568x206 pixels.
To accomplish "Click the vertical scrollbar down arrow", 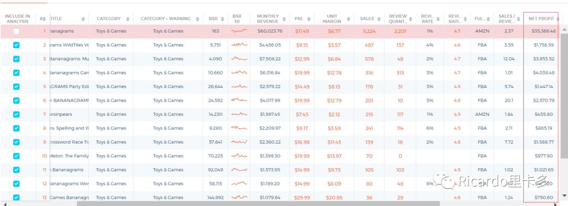I will click(564, 196).
